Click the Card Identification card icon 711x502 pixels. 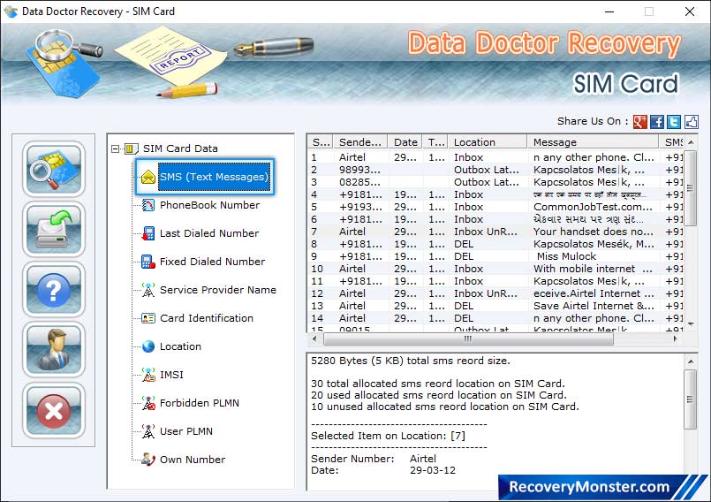[147, 318]
